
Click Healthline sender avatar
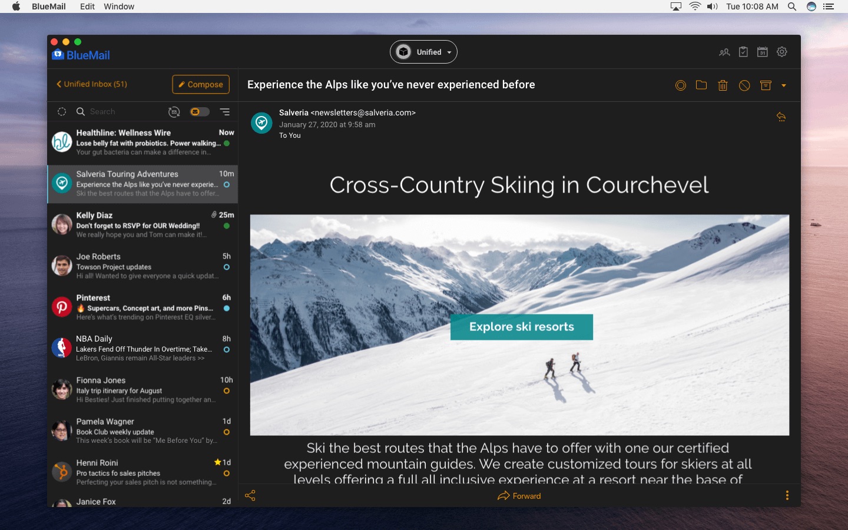tap(62, 142)
